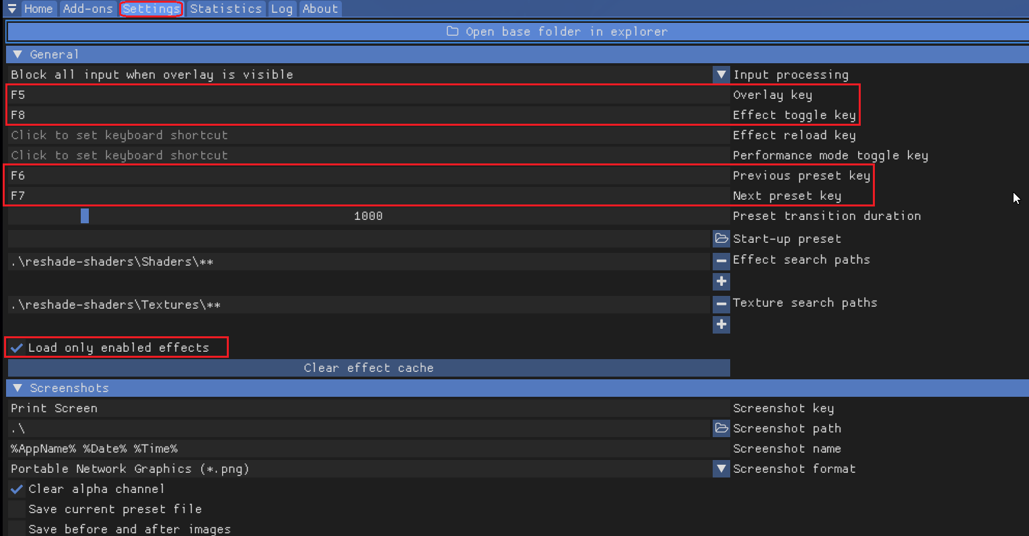Collapse the General section
1029x536 pixels.
coord(17,54)
